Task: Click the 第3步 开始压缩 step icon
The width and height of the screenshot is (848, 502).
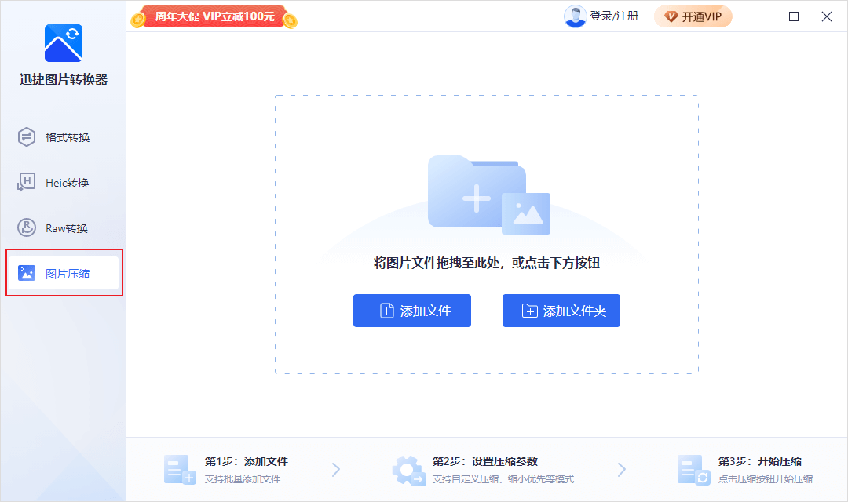Action: tap(693, 469)
